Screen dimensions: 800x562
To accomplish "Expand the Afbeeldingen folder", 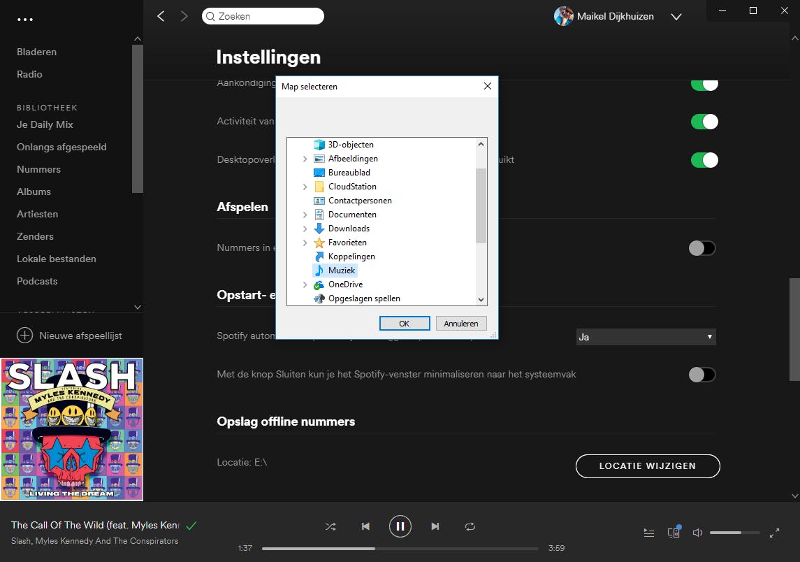I will [305, 159].
